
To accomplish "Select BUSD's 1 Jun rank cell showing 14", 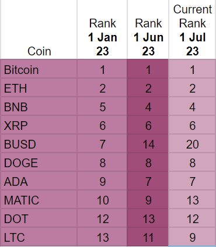I will [x=148, y=143].
